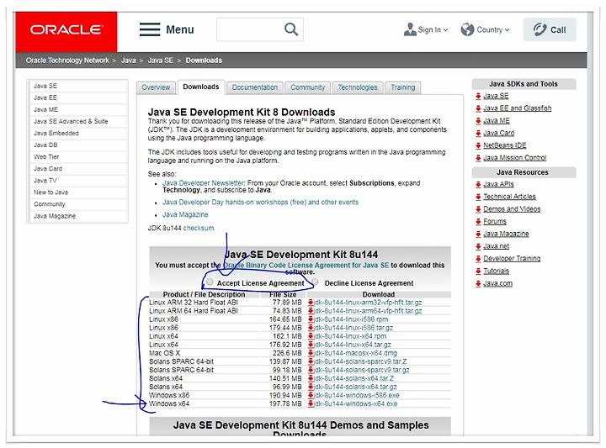Open Oracle Binary Code License Agreement link
The image size is (606, 448).
tap(306, 266)
